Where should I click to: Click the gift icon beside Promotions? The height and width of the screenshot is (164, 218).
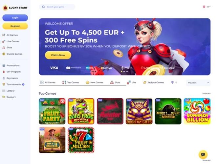[x=4, y=65]
